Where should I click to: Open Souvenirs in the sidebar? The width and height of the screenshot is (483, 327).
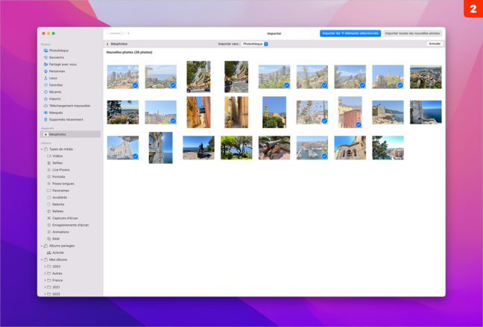(56, 57)
